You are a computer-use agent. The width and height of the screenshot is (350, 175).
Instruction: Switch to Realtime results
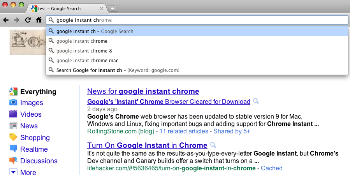click(34, 149)
